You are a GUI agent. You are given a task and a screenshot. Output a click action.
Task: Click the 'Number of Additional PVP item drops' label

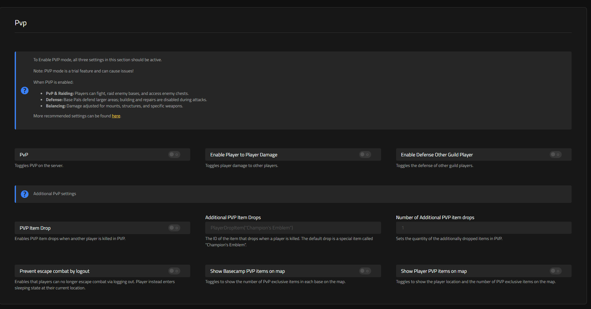click(435, 218)
